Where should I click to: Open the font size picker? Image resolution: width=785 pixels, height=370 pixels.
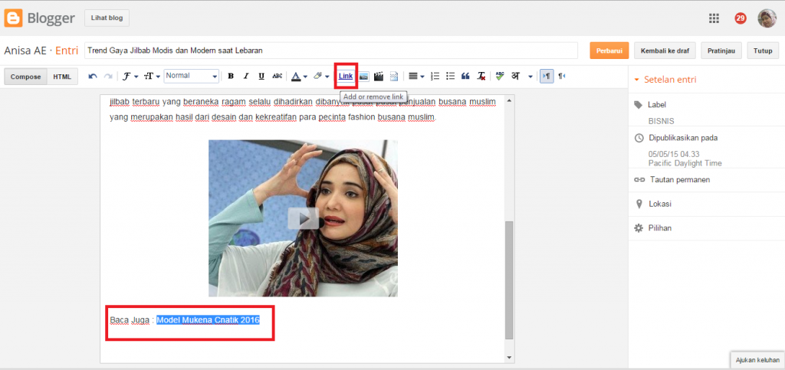pyautogui.click(x=152, y=76)
